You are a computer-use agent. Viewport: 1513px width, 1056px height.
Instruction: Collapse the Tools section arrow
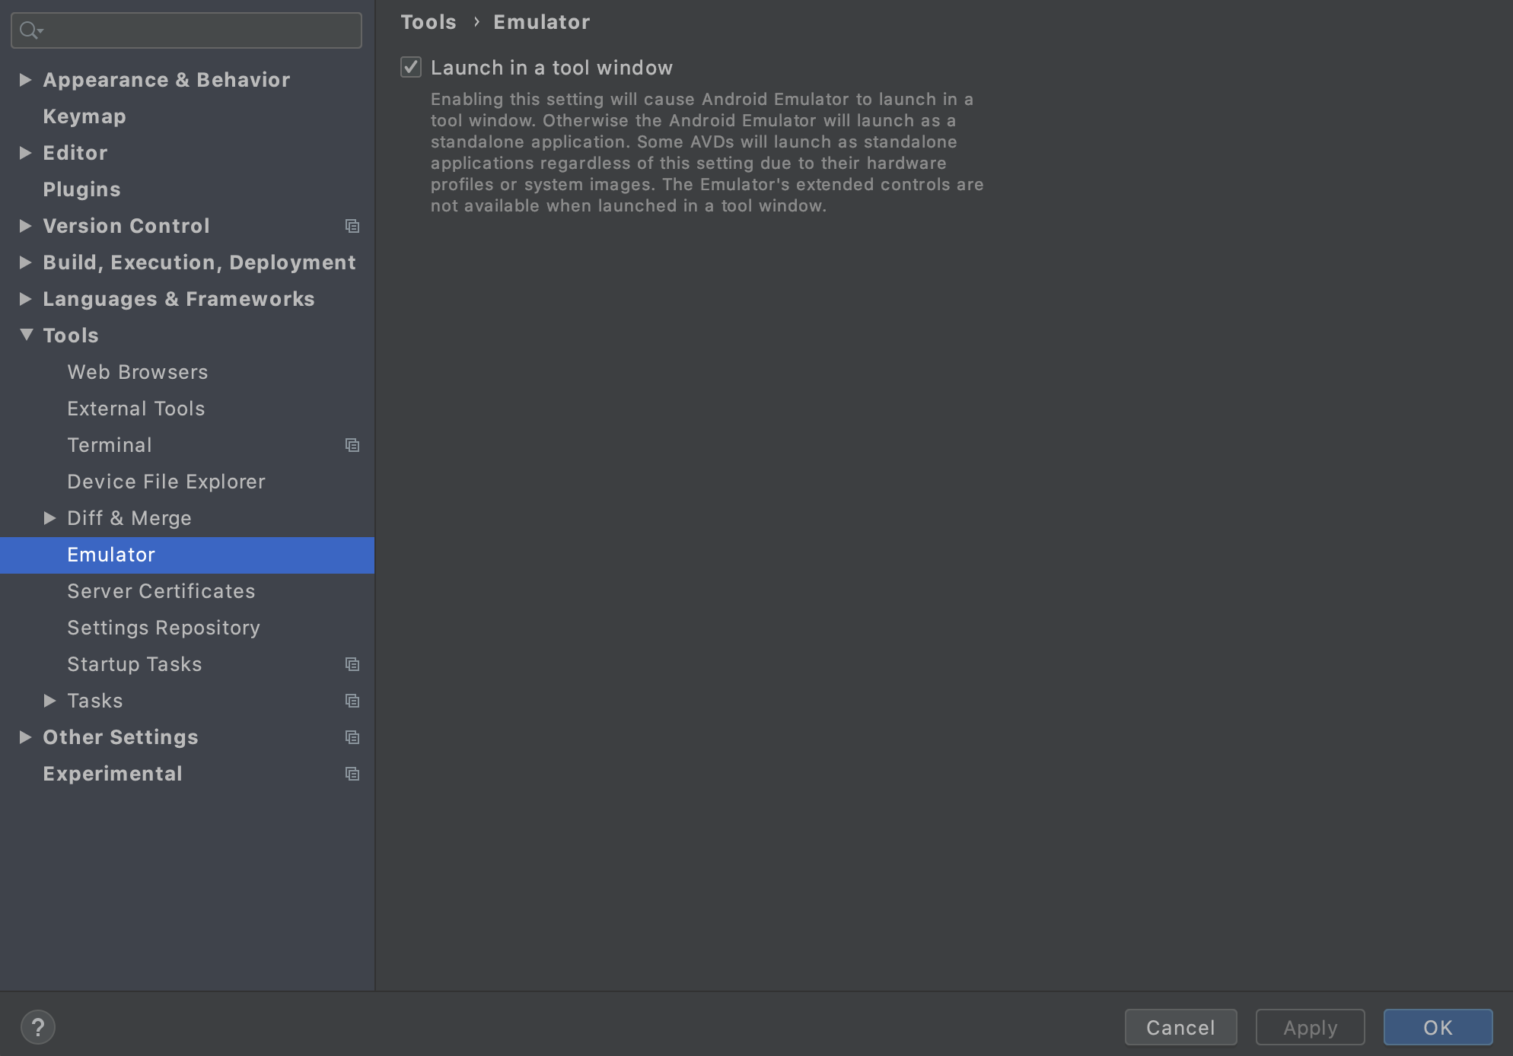click(x=26, y=335)
